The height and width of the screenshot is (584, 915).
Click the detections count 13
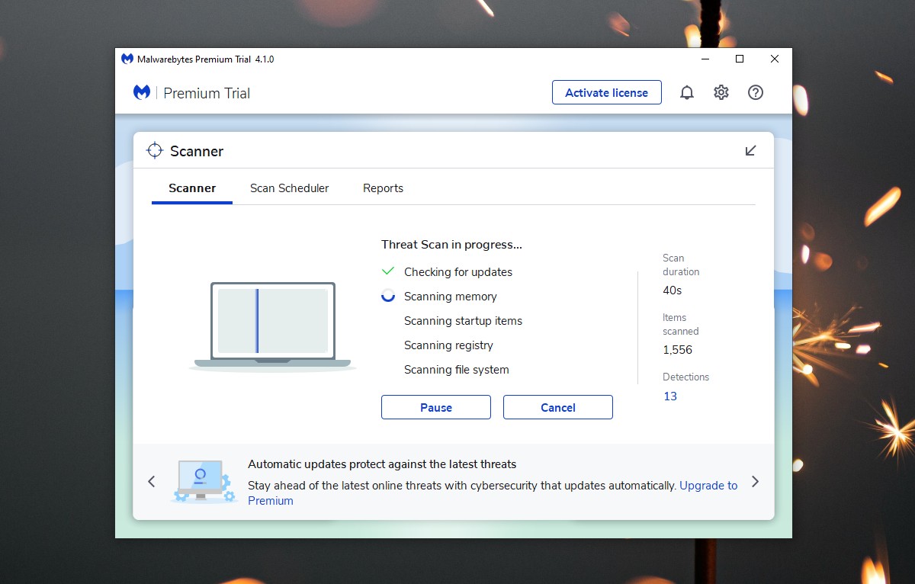pyautogui.click(x=670, y=396)
